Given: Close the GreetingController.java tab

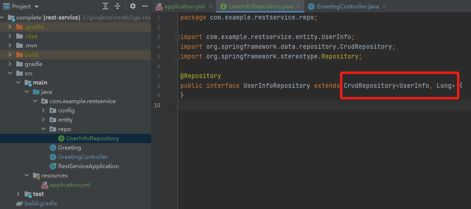Looking at the screenshot, I should tap(384, 7).
